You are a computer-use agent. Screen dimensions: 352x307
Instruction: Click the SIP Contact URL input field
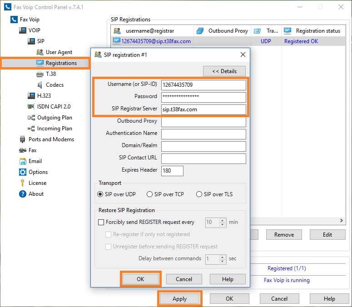click(203, 158)
